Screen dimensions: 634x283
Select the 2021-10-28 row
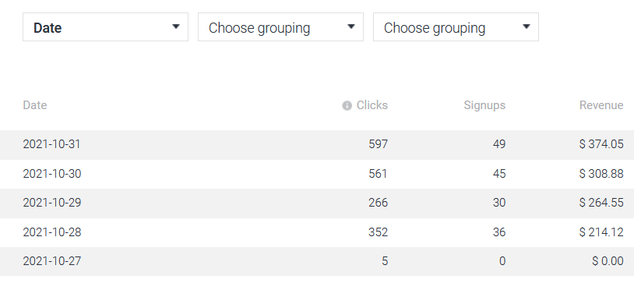pyautogui.click(x=317, y=232)
